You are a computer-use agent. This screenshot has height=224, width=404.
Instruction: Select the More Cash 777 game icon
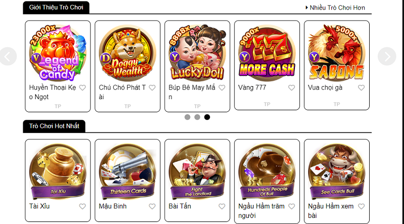pyautogui.click(x=267, y=53)
